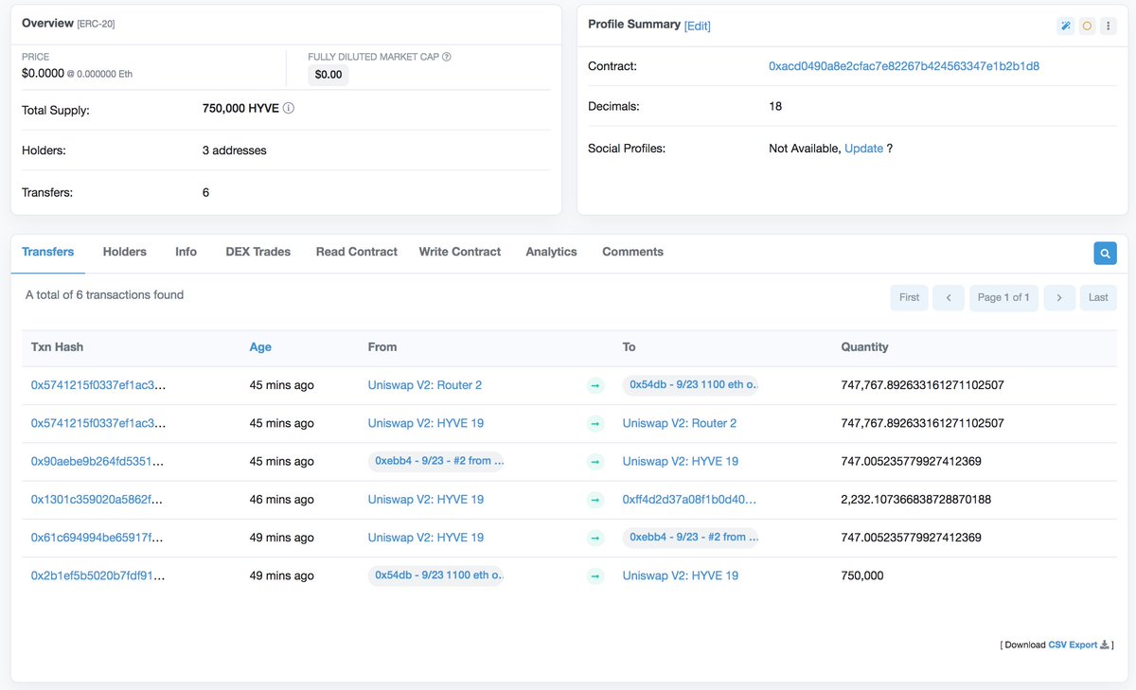
Task: Open the DEX Trades tab
Action: pos(258,252)
